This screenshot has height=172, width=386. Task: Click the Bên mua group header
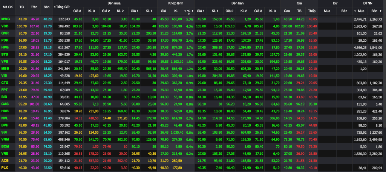point(114,3)
